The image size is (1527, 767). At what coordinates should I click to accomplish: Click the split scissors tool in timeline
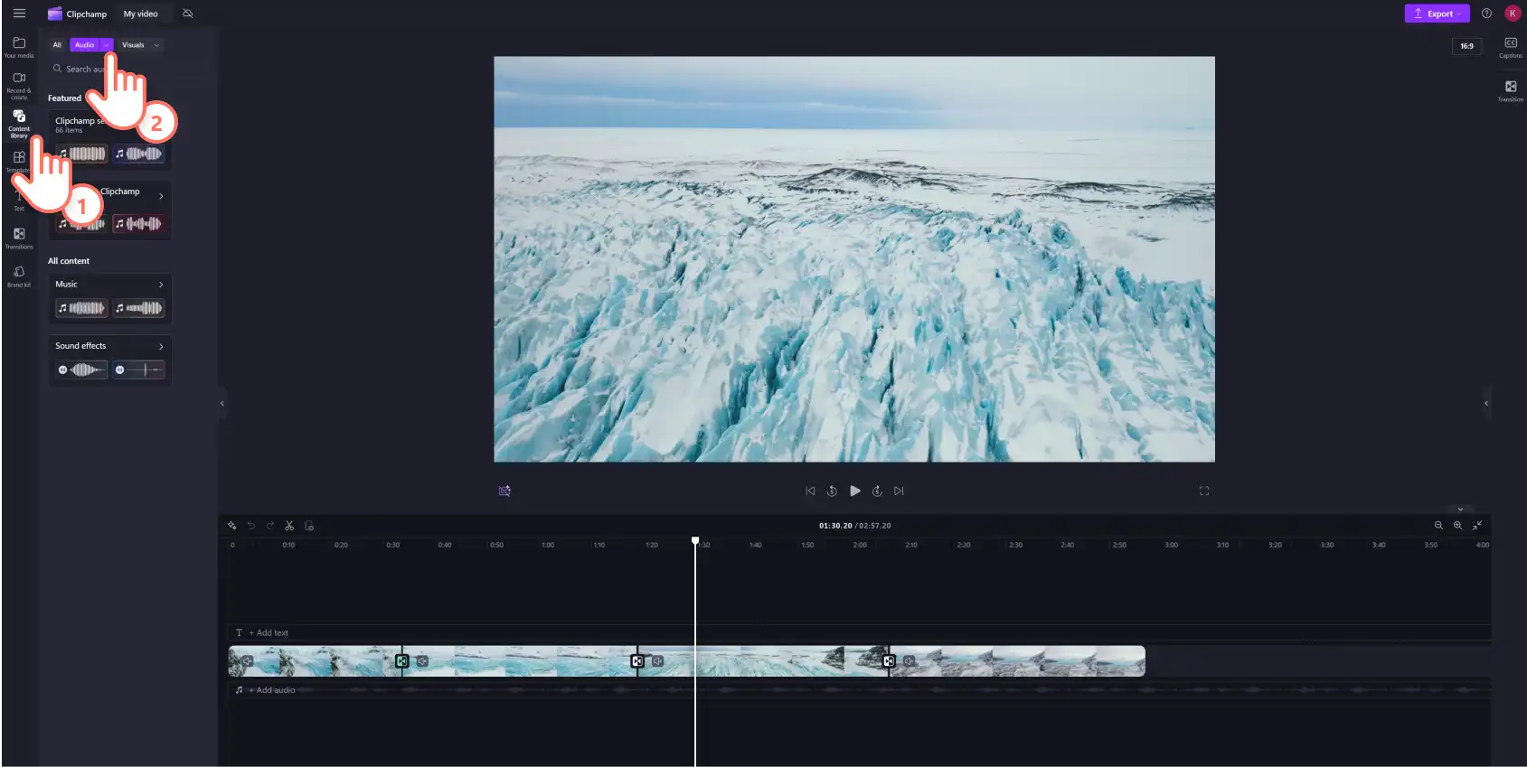point(289,525)
